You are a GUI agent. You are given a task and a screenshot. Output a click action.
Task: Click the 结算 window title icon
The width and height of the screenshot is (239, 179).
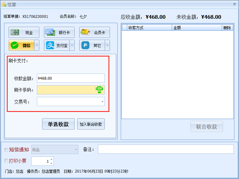click(x=4, y=4)
